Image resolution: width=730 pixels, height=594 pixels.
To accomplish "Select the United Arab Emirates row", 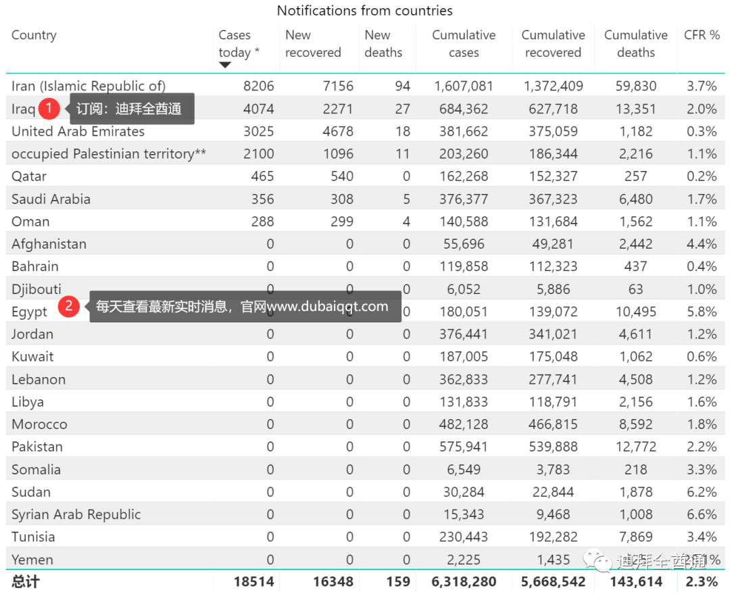I will coord(365,131).
